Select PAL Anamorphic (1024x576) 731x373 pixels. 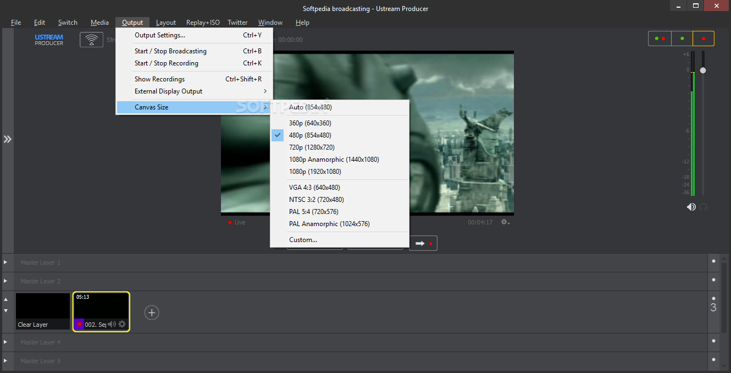click(x=340, y=224)
